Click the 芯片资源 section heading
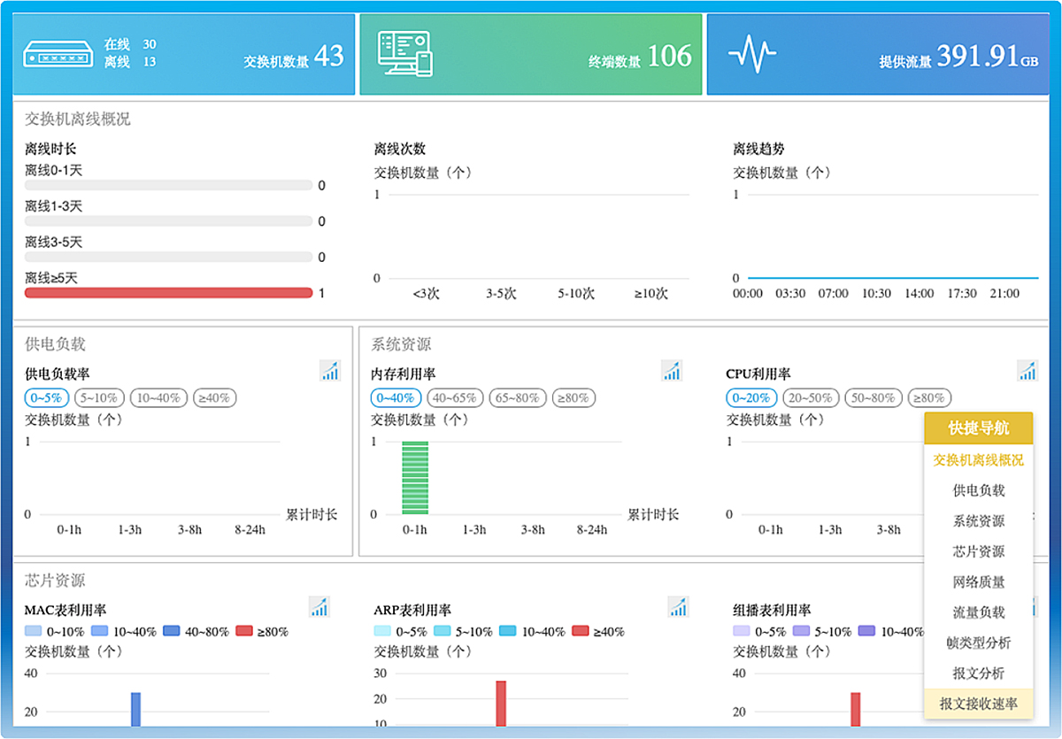This screenshot has height=739, width=1062. click(x=55, y=581)
